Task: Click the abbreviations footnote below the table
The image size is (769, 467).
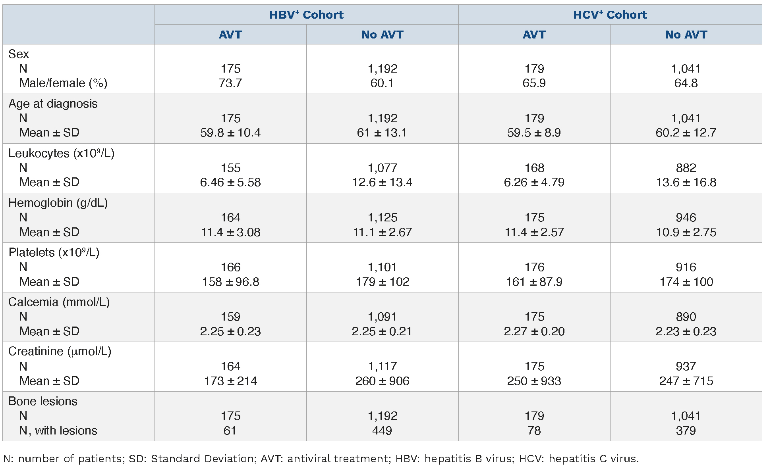Action: [321, 459]
